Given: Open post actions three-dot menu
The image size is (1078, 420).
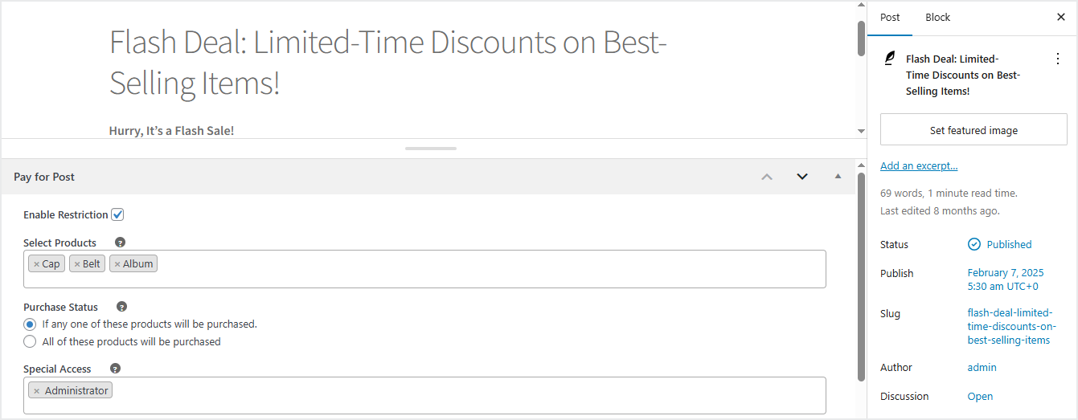Looking at the screenshot, I should point(1057,59).
